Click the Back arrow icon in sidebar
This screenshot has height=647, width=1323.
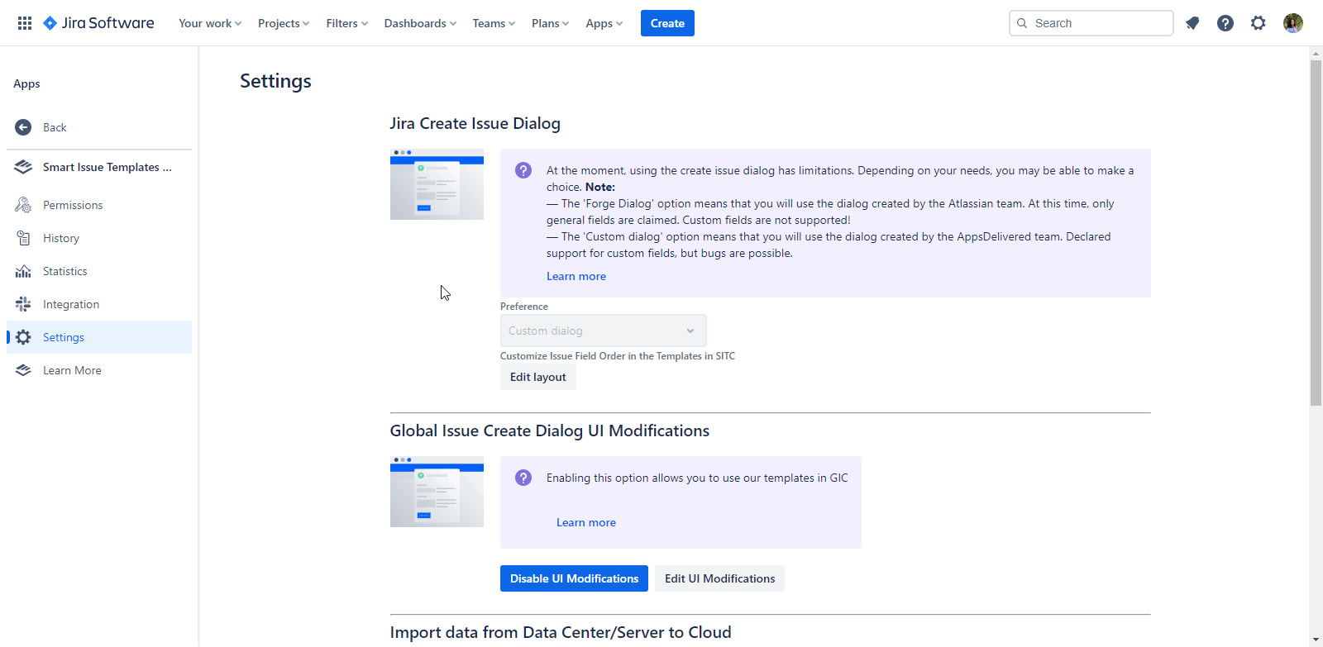click(23, 127)
